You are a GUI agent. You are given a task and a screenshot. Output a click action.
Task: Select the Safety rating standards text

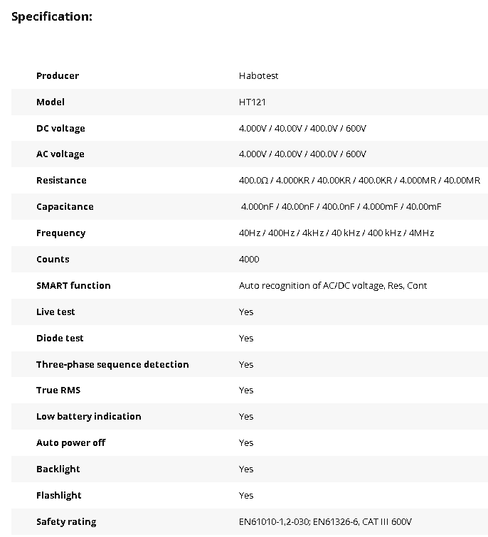pos(325,522)
